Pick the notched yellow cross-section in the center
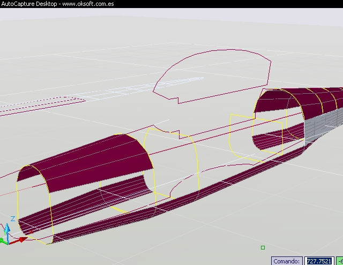 pos(197,161)
